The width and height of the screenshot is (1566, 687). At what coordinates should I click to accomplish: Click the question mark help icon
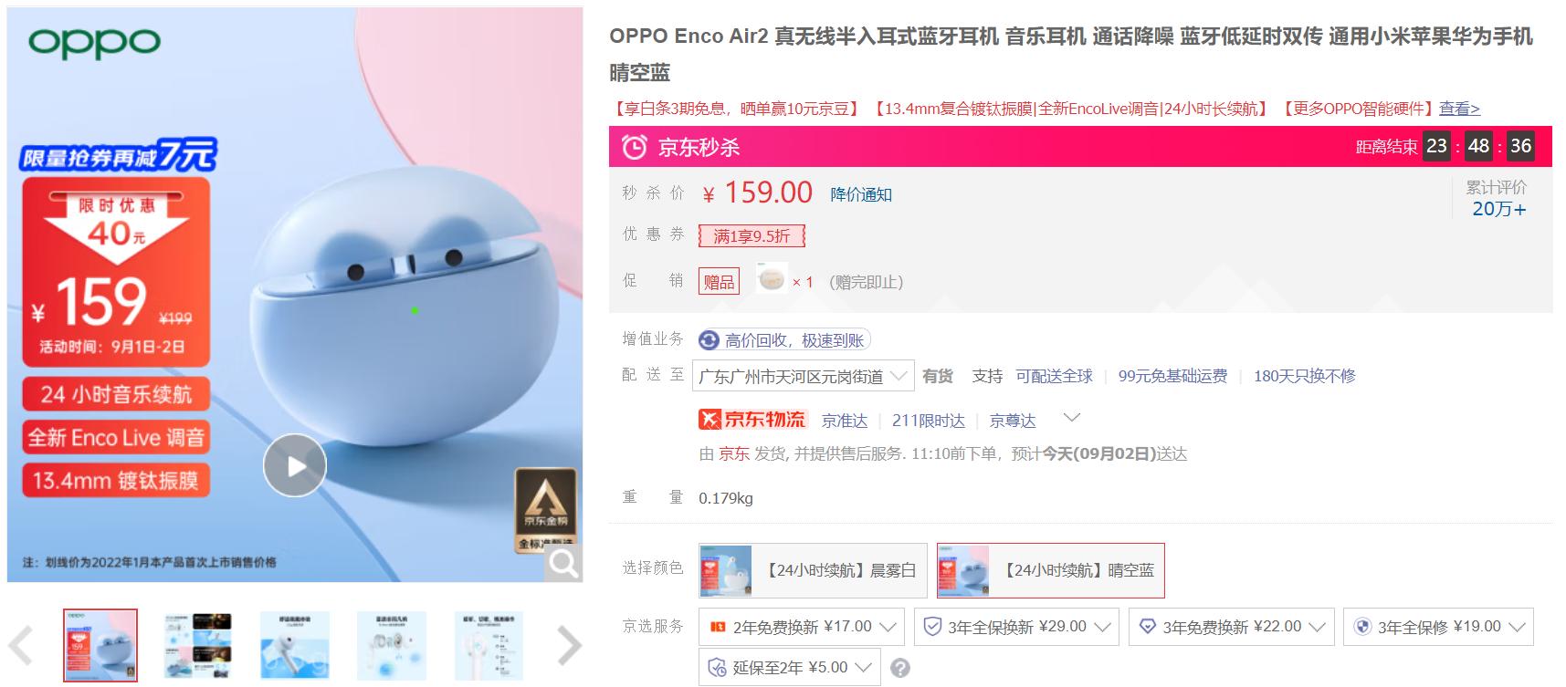(x=900, y=668)
